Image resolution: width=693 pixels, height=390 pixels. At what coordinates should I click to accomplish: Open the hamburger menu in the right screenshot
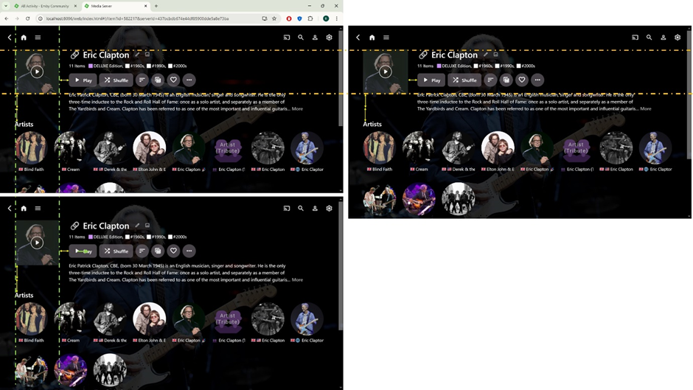click(386, 38)
